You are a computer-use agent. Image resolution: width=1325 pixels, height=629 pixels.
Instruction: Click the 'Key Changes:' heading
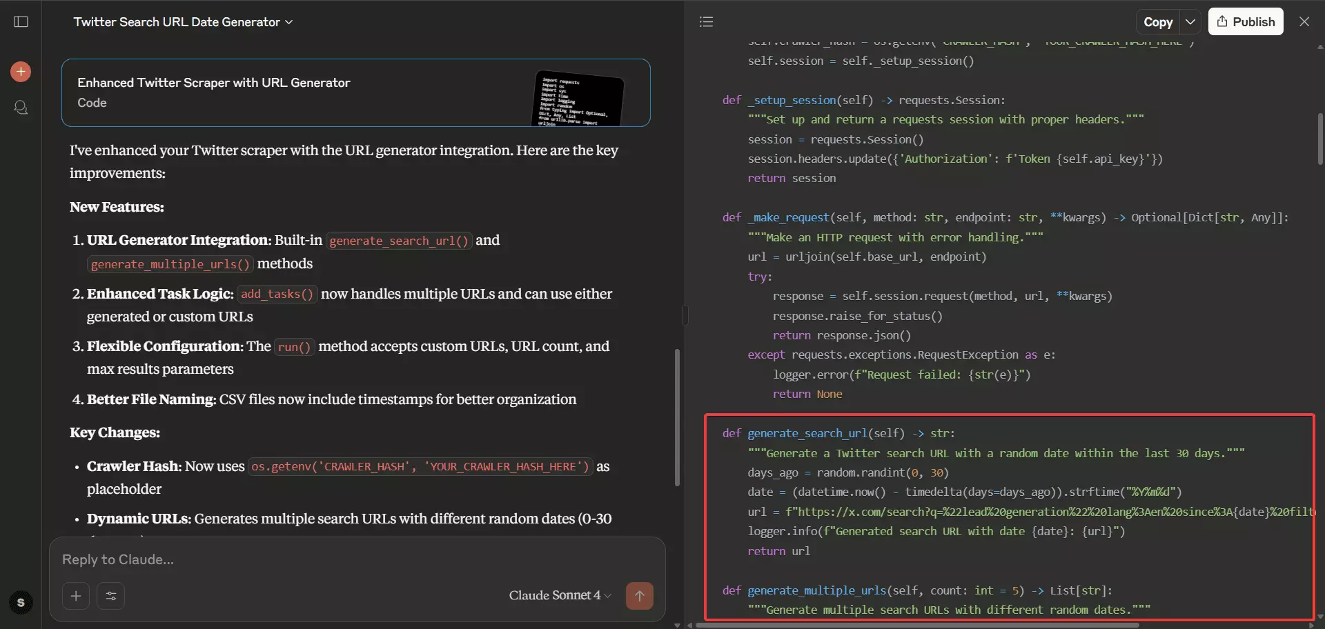(115, 432)
